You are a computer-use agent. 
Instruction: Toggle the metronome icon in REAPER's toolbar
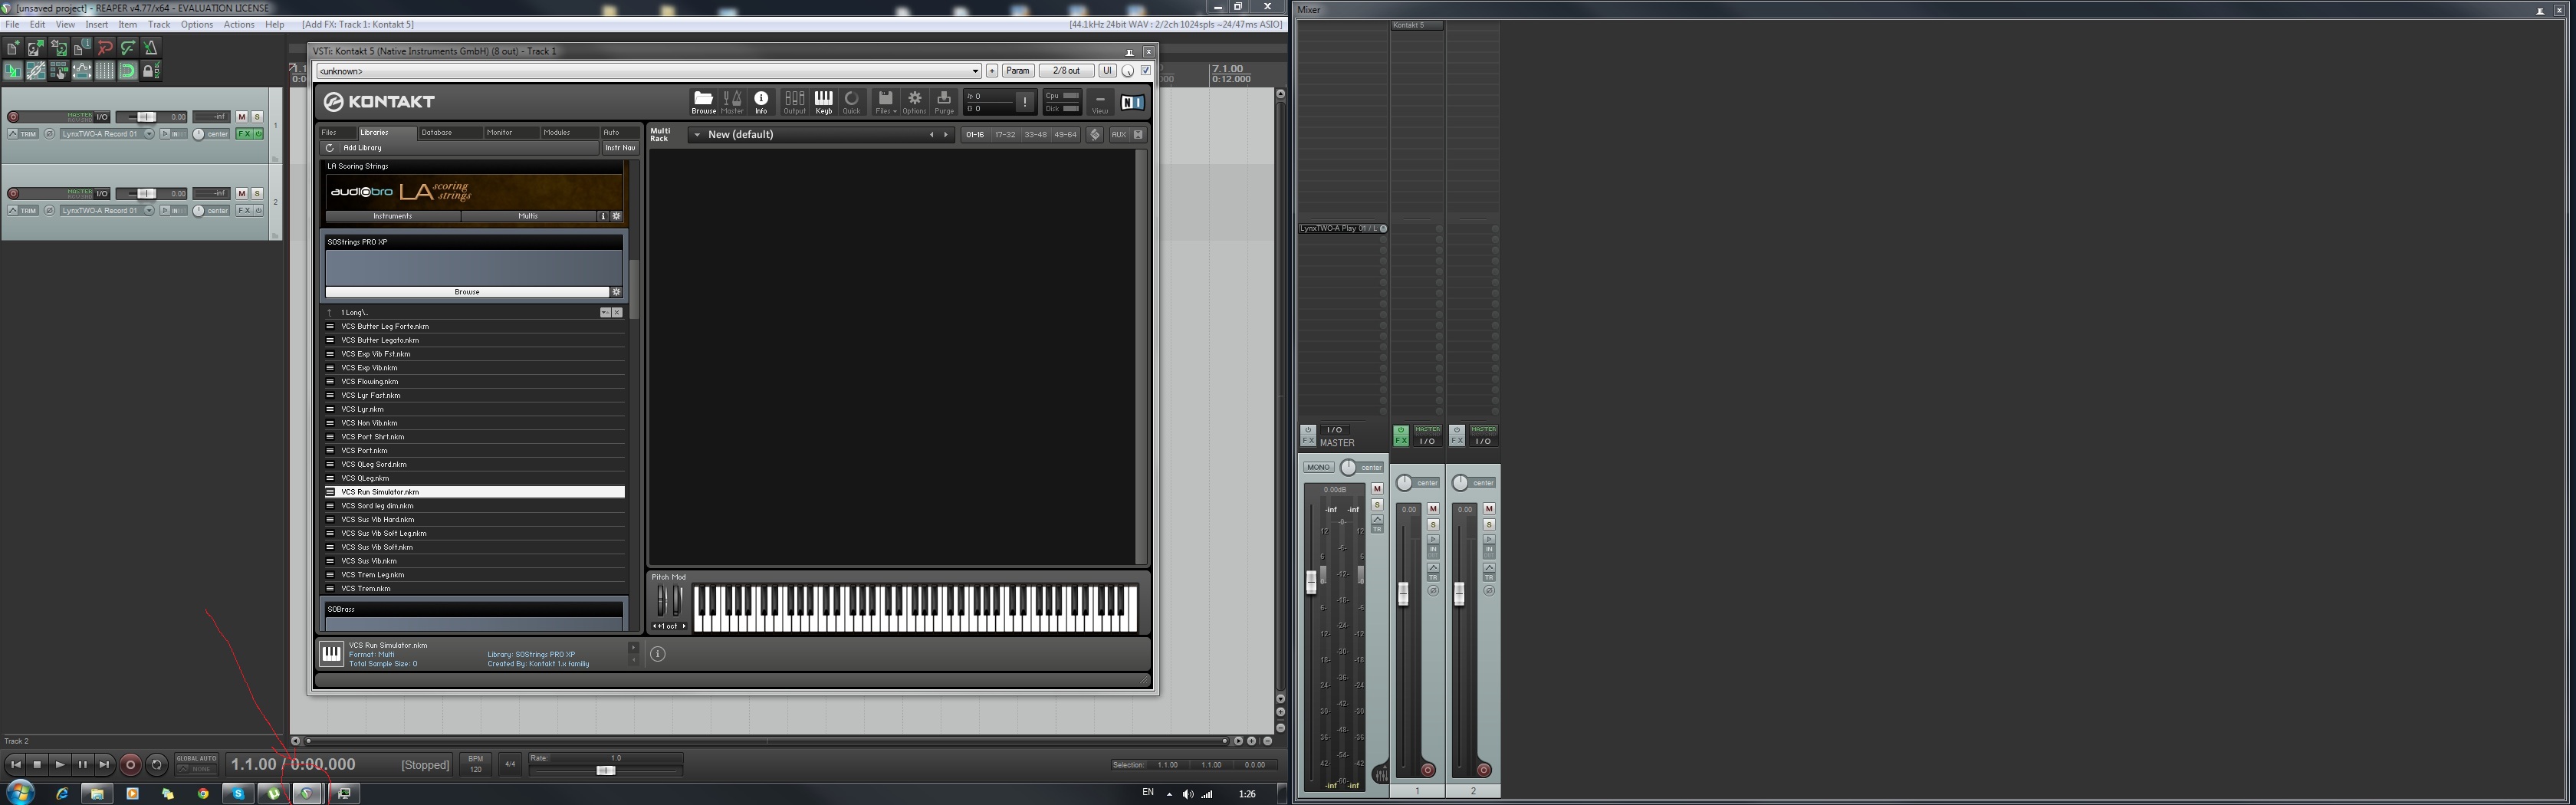click(x=151, y=48)
